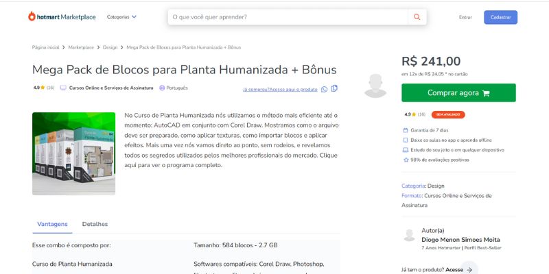The width and height of the screenshot is (549, 274).
Task: Click the star rating under the product title
Action: pyautogui.click(x=44, y=88)
